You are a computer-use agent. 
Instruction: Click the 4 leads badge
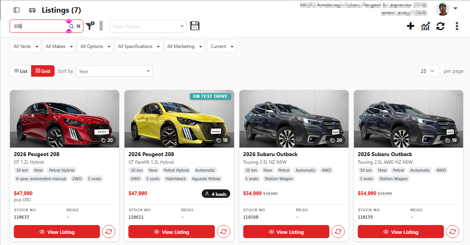tap(216, 194)
